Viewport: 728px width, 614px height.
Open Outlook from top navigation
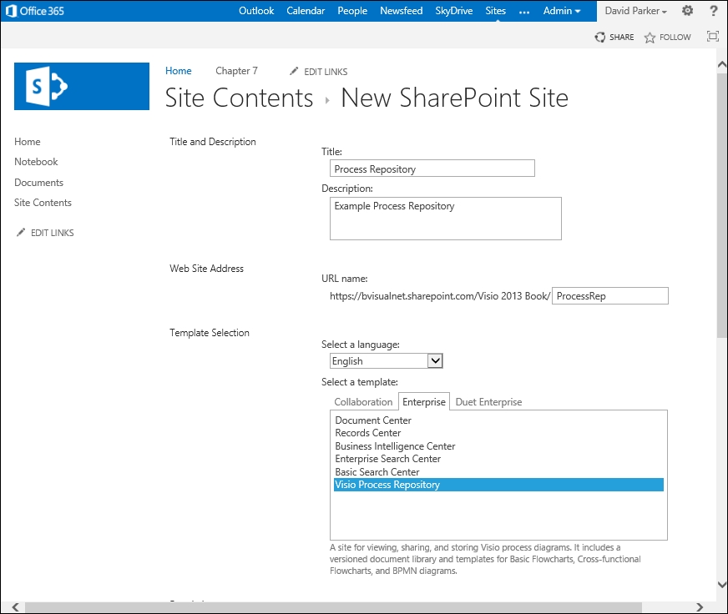[x=256, y=11]
